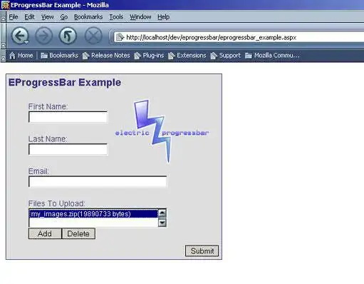This screenshot has width=364, height=284.
Task: Click the Delete file button
Action: pos(78,233)
